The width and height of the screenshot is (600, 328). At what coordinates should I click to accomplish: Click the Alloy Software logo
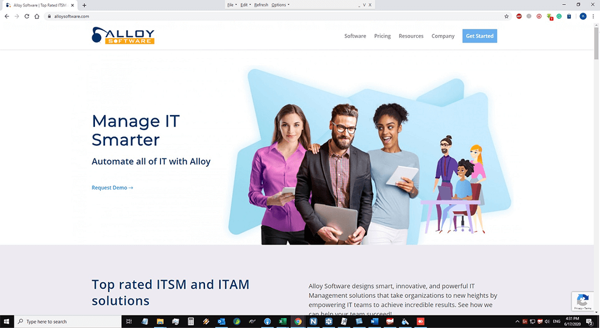[x=123, y=36]
